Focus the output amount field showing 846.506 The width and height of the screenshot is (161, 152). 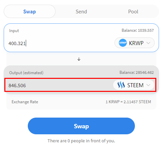(59, 86)
